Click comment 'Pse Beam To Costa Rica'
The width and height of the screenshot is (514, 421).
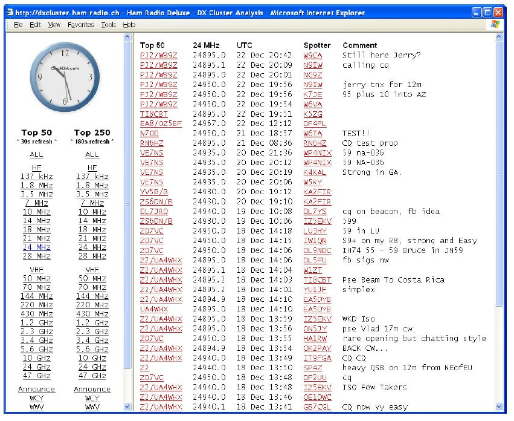point(393,280)
